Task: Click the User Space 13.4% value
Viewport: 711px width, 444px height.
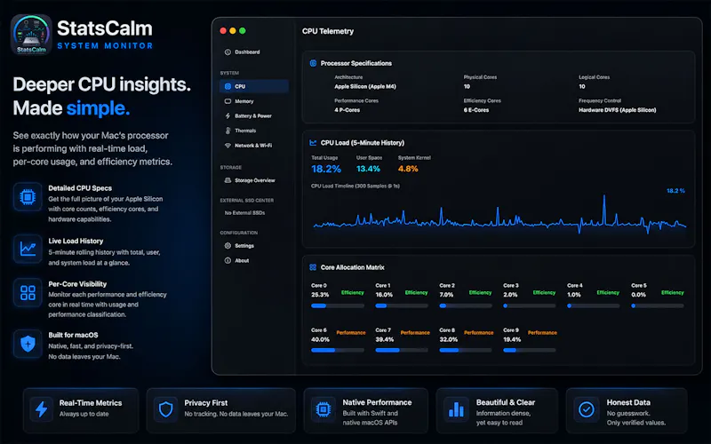Action: pos(368,169)
